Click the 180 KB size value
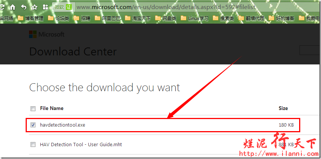The width and height of the screenshot is (321, 159). [x=286, y=125]
